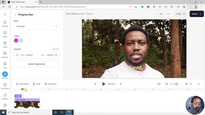Click the browser profile Error button
Image resolution: width=205 pixels, height=115 pixels.
[193, 7]
